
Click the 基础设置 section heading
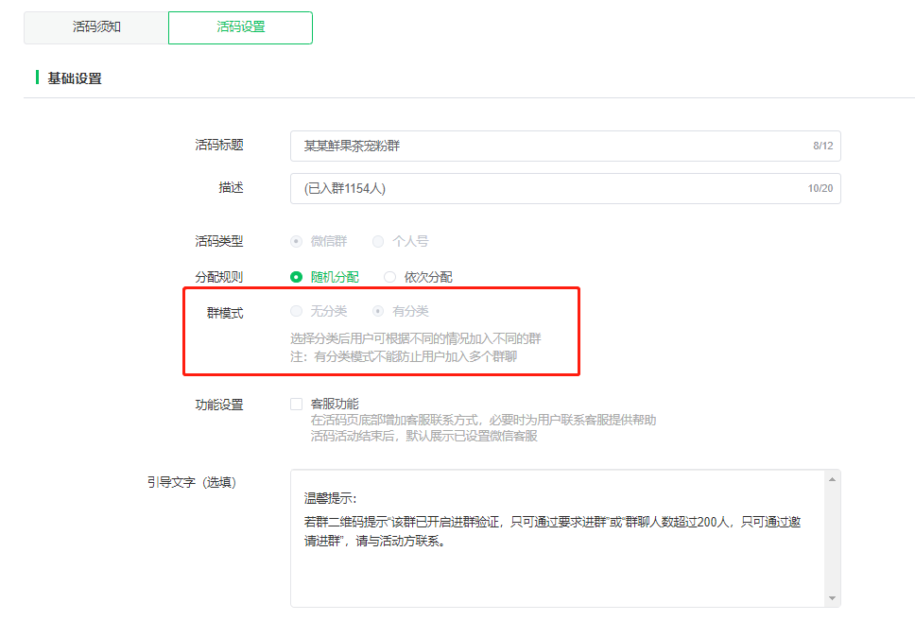tap(75, 78)
